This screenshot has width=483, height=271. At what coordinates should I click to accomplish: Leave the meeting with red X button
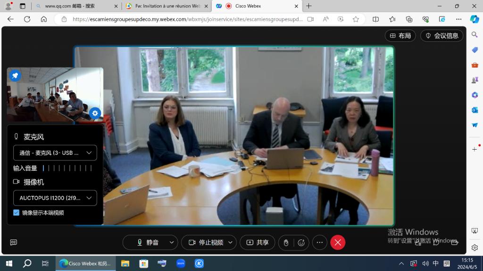click(338, 242)
